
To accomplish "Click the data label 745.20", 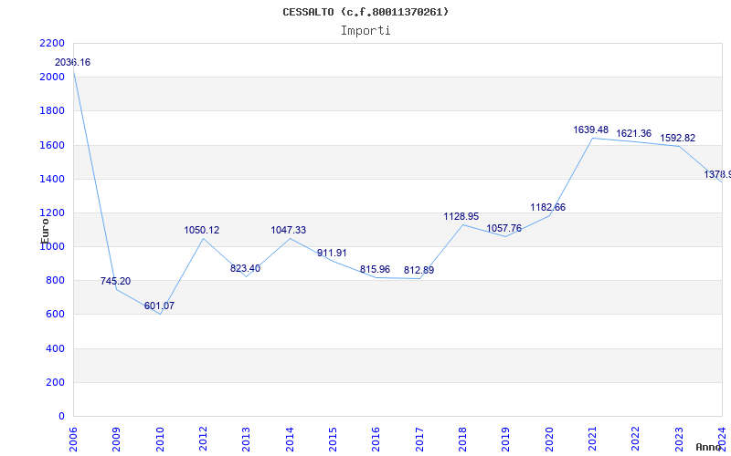I will (x=116, y=281).
